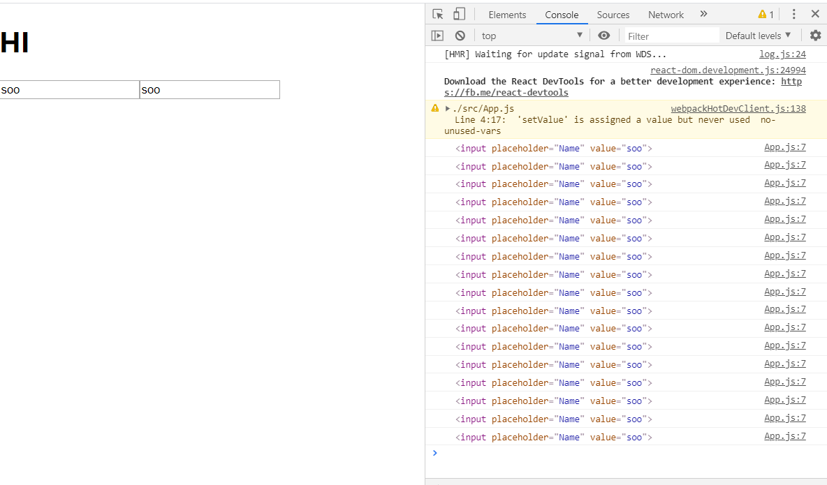The height and width of the screenshot is (485, 827).
Task: Open react-dom.development.js:24994 source link
Action: pyautogui.click(x=728, y=70)
